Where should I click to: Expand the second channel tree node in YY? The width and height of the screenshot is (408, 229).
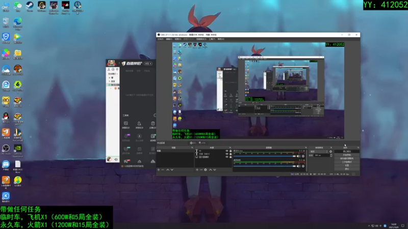coord(110,81)
